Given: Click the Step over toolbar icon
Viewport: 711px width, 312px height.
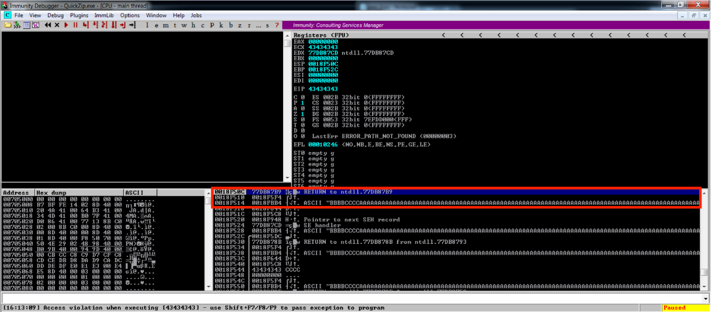Looking at the screenshot, I should click(95, 25).
